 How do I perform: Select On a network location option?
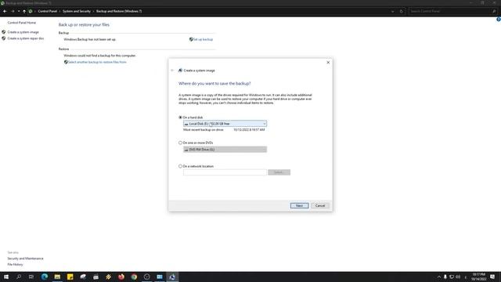coord(180,166)
